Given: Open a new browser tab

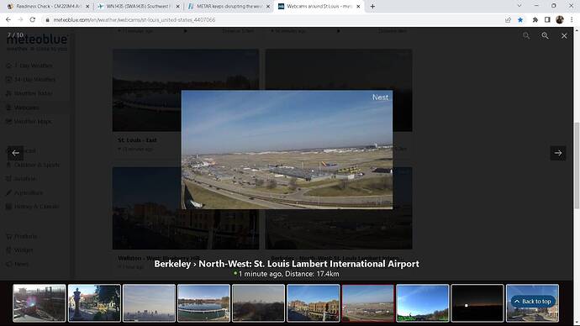Looking at the screenshot, I should point(372,6).
